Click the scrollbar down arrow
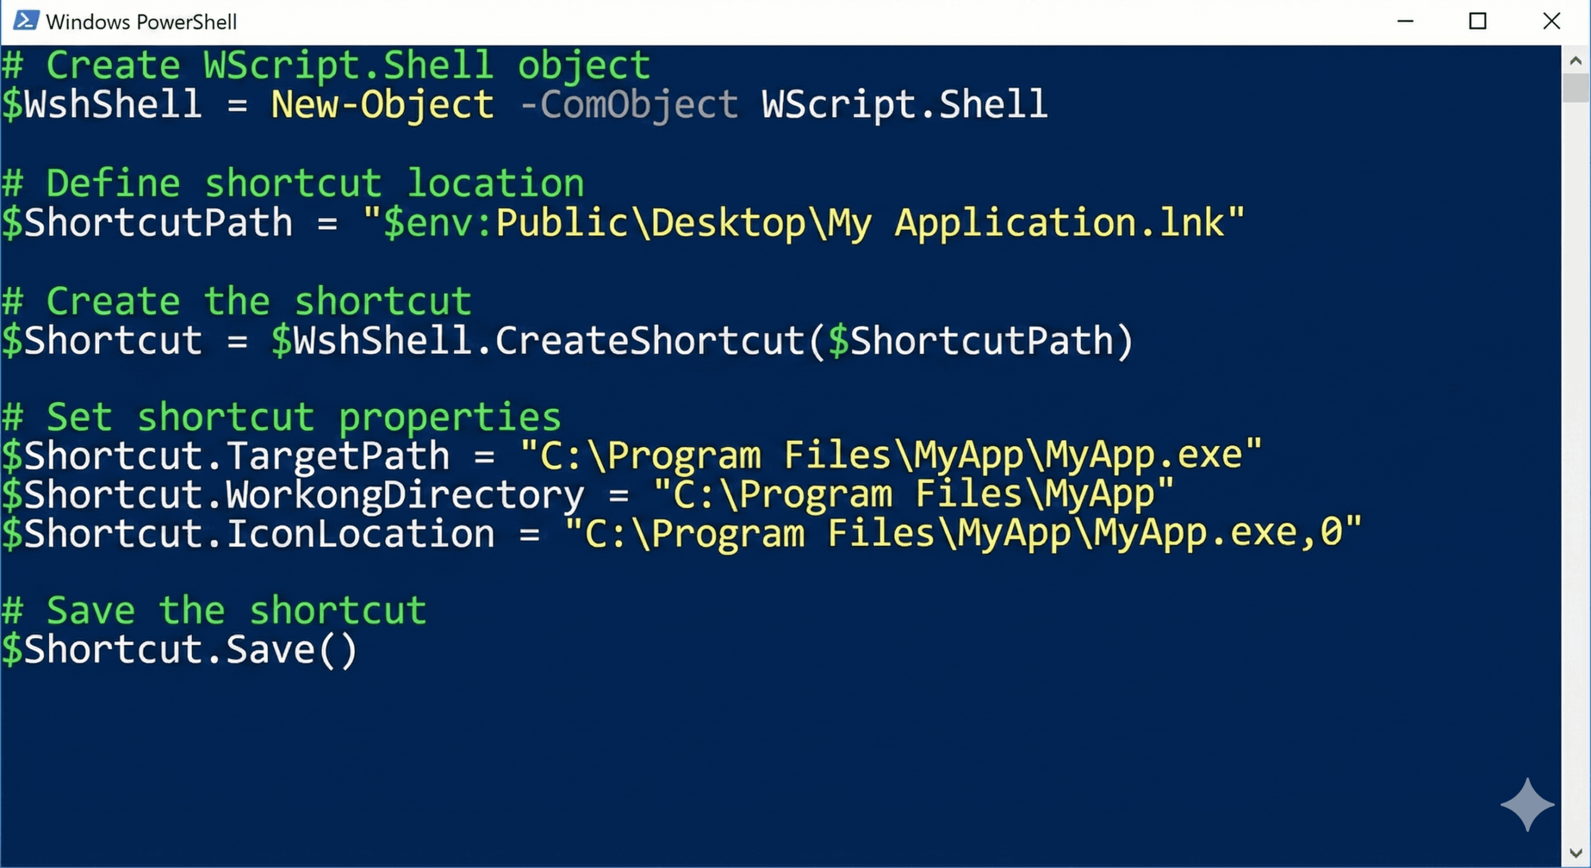1591x868 pixels. pos(1575,853)
